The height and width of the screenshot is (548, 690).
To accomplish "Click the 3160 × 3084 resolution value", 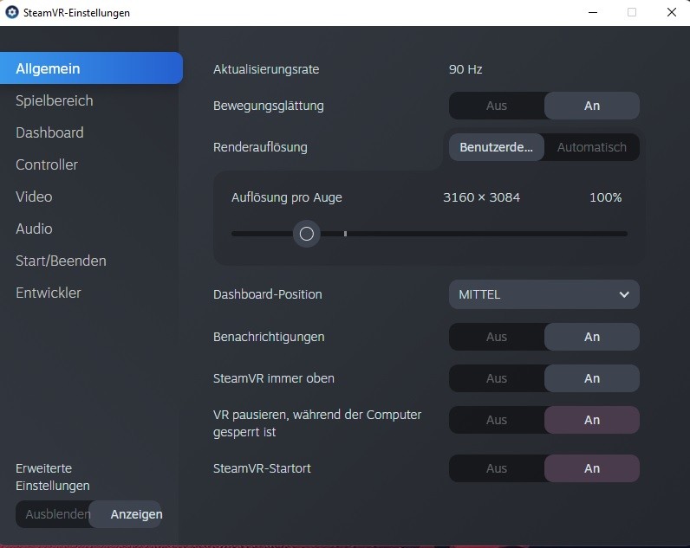I will click(481, 197).
